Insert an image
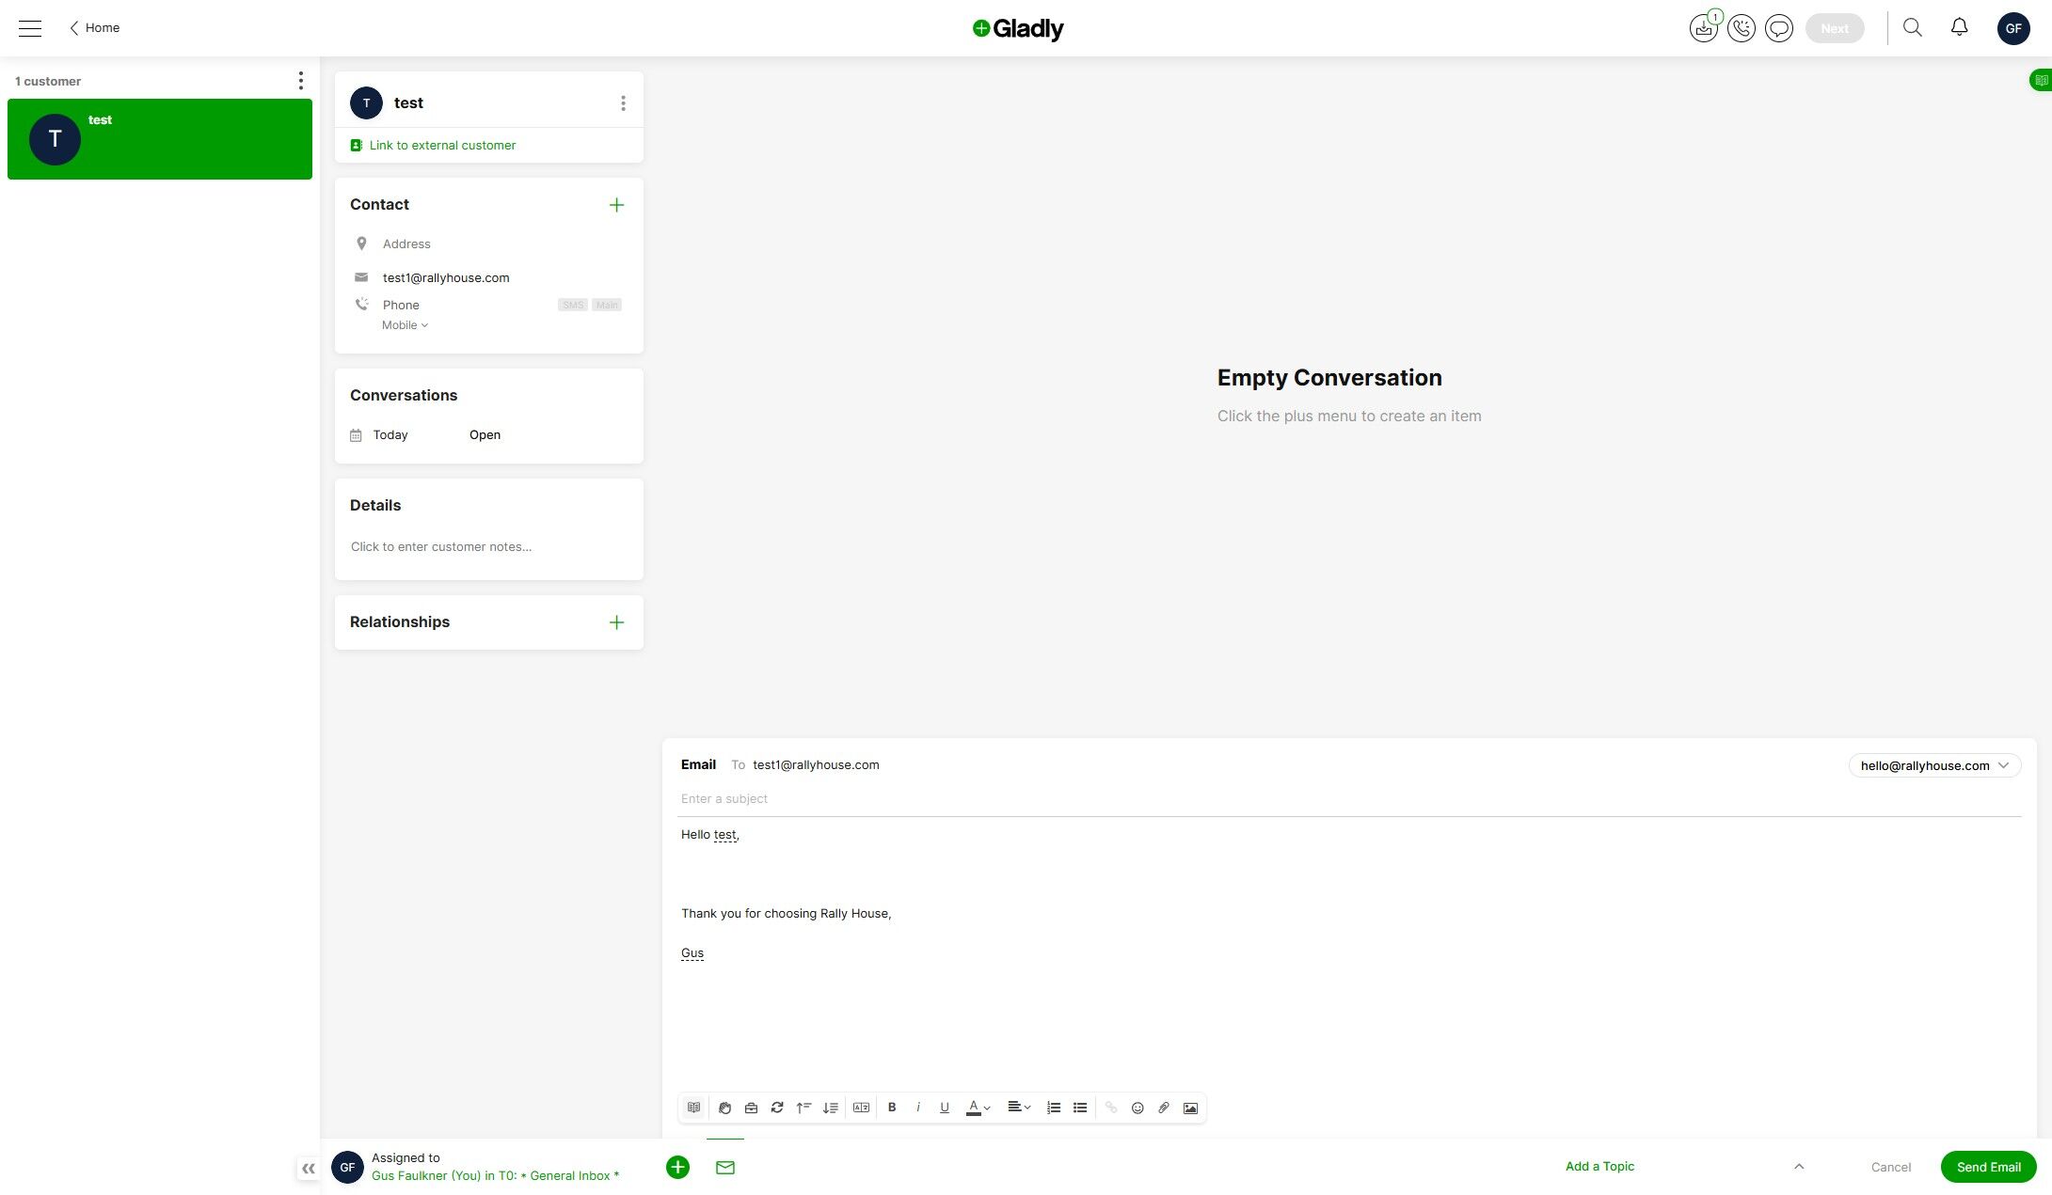The width and height of the screenshot is (2052, 1195). pos(1190,1108)
